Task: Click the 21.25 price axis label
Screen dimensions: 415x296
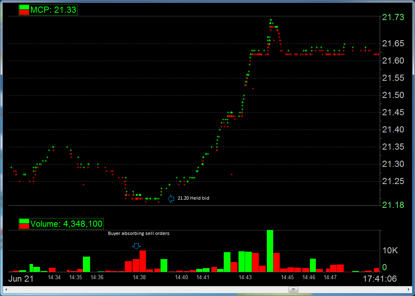Action: click(393, 181)
